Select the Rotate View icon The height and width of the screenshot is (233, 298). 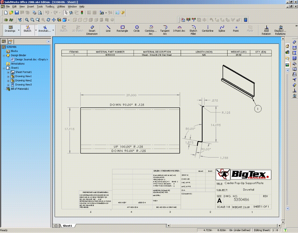(48, 20)
